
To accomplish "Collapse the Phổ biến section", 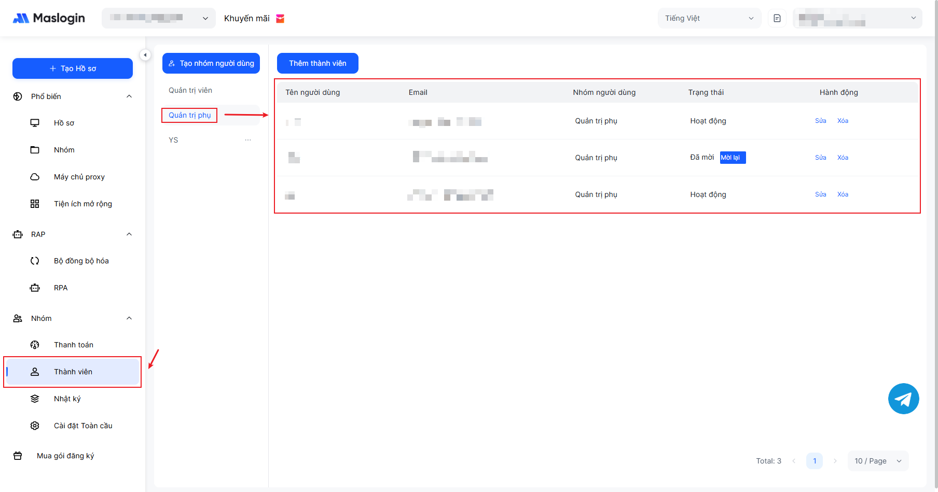I will point(129,96).
